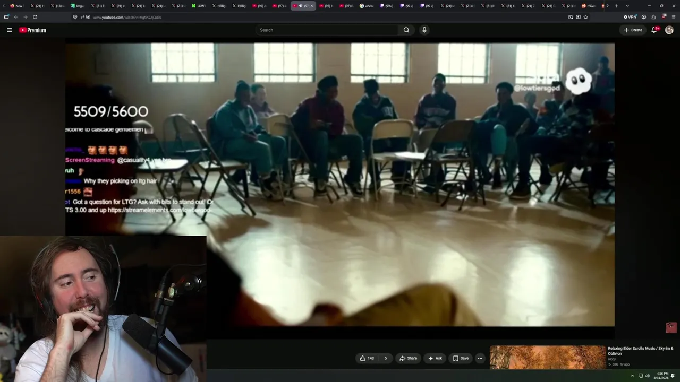
Task: Bookmark this page with the star
Action: [x=585, y=17]
